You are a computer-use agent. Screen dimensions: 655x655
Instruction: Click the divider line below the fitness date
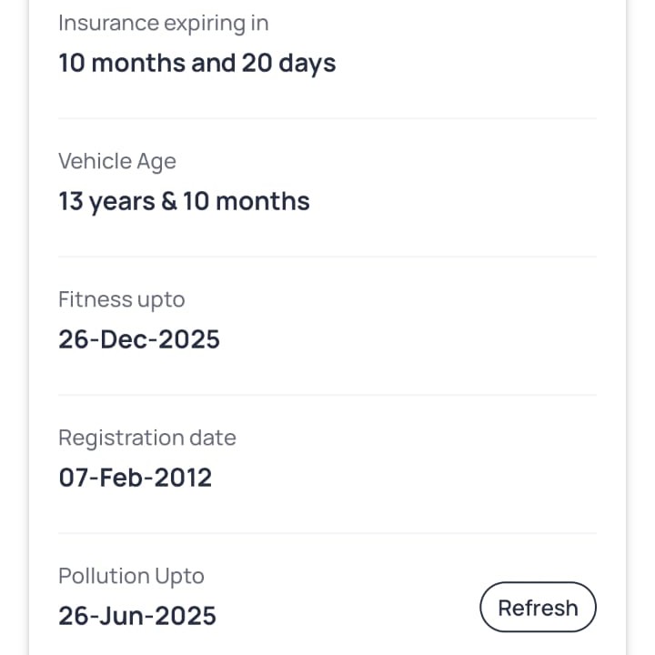[x=327, y=395]
